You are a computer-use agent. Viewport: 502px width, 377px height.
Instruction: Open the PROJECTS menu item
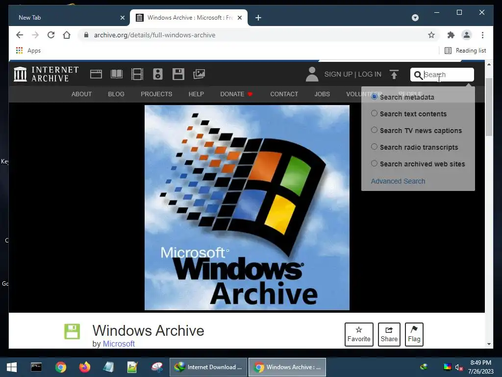[x=156, y=94]
